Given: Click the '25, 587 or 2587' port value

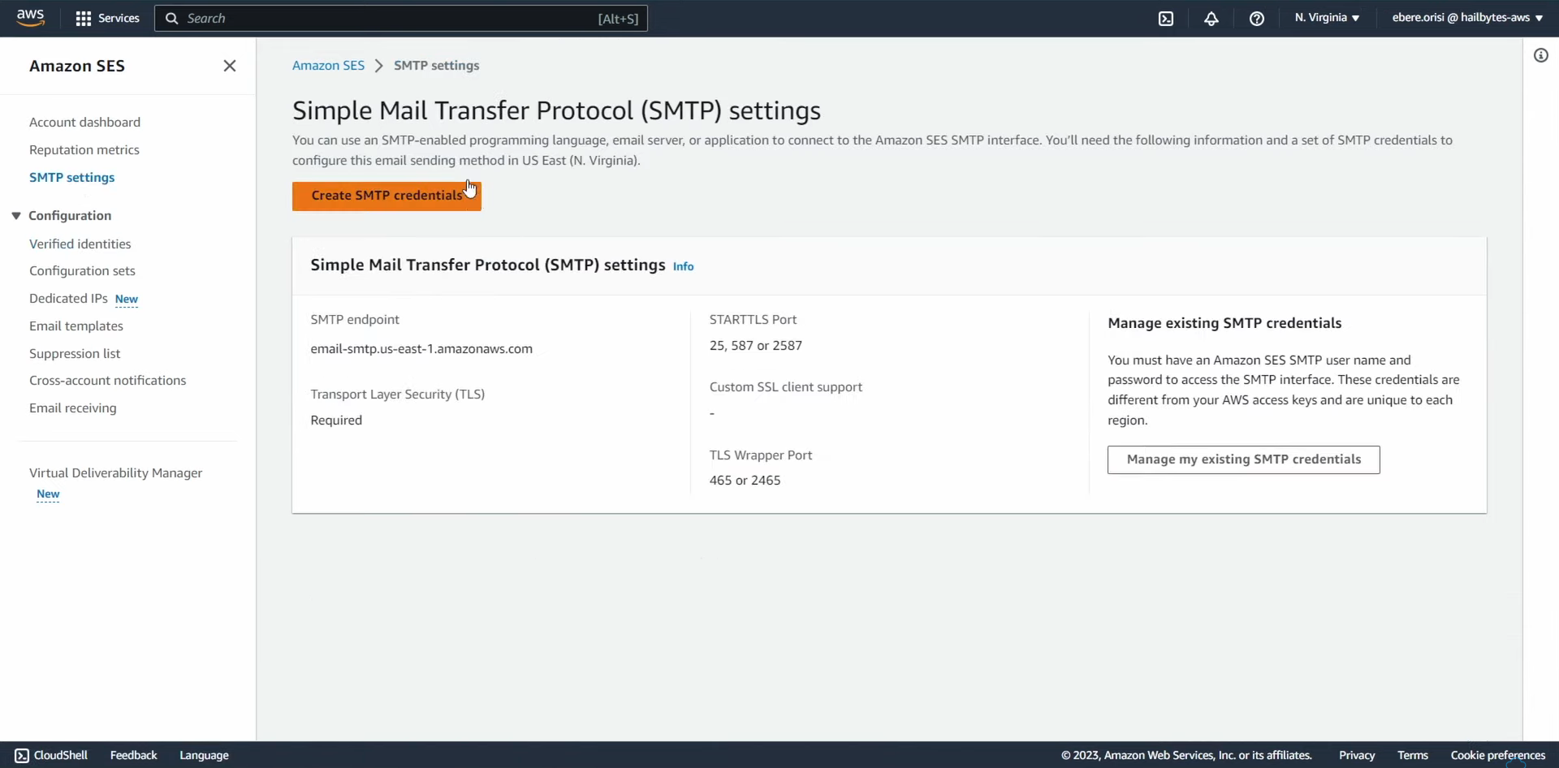Looking at the screenshot, I should tap(755, 345).
